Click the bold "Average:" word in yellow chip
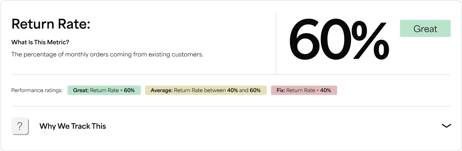 point(162,91)
